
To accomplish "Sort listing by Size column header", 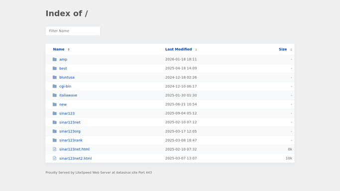I will [283, 49].
